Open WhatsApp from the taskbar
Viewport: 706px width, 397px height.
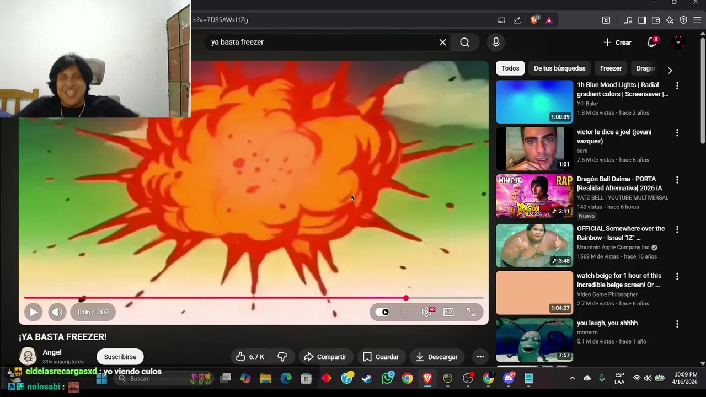387,378
